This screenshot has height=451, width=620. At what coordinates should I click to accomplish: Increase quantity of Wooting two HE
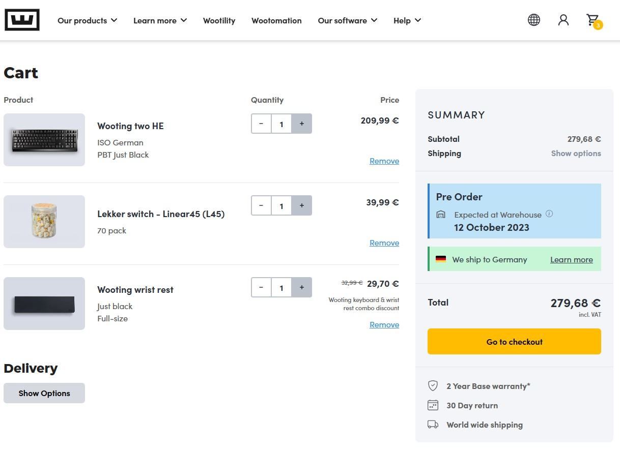302,124
